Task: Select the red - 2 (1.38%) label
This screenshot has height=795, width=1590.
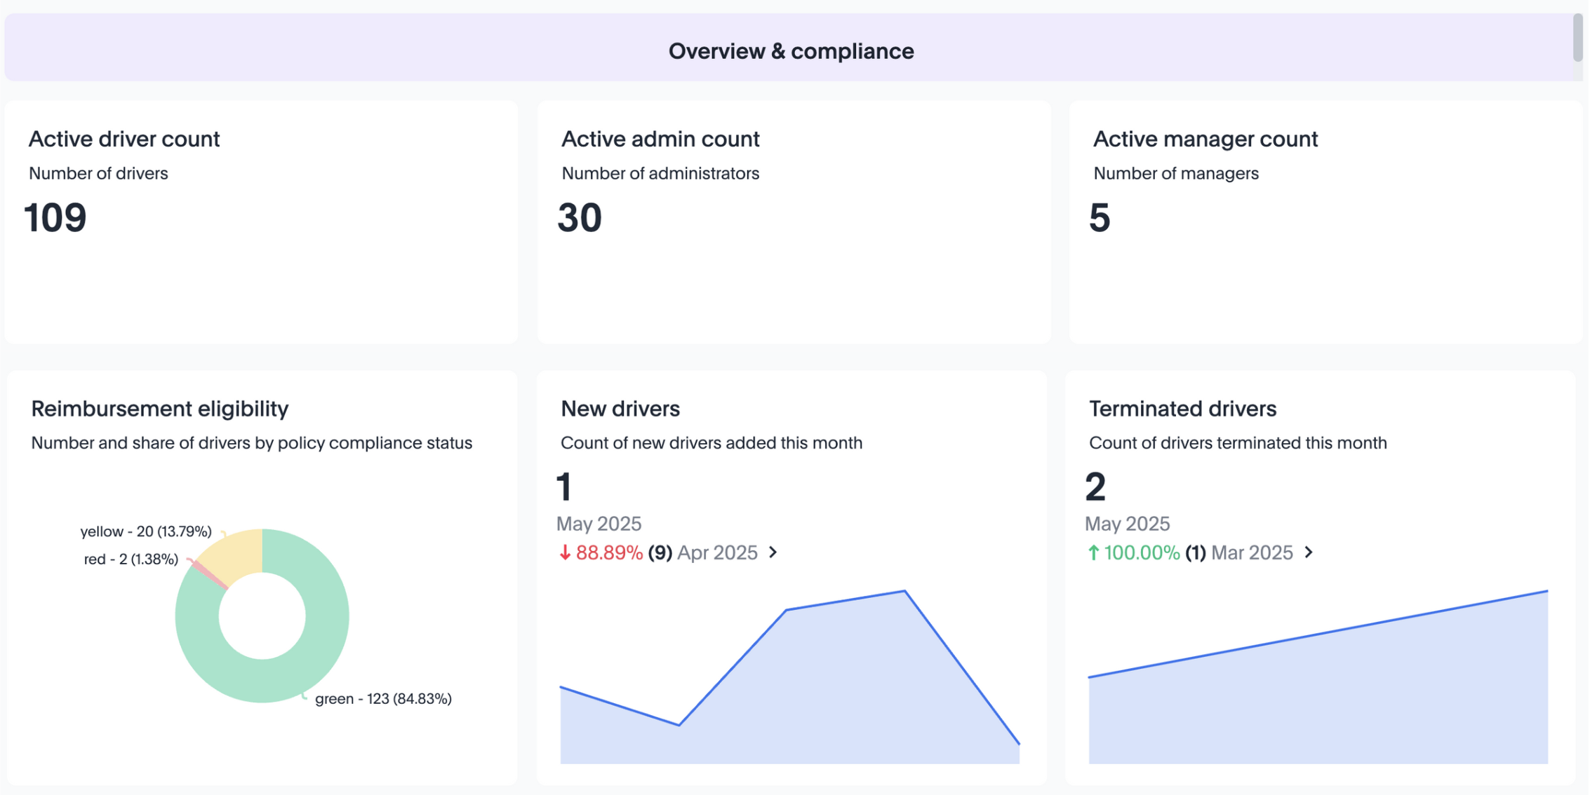Action: point(131,559)
